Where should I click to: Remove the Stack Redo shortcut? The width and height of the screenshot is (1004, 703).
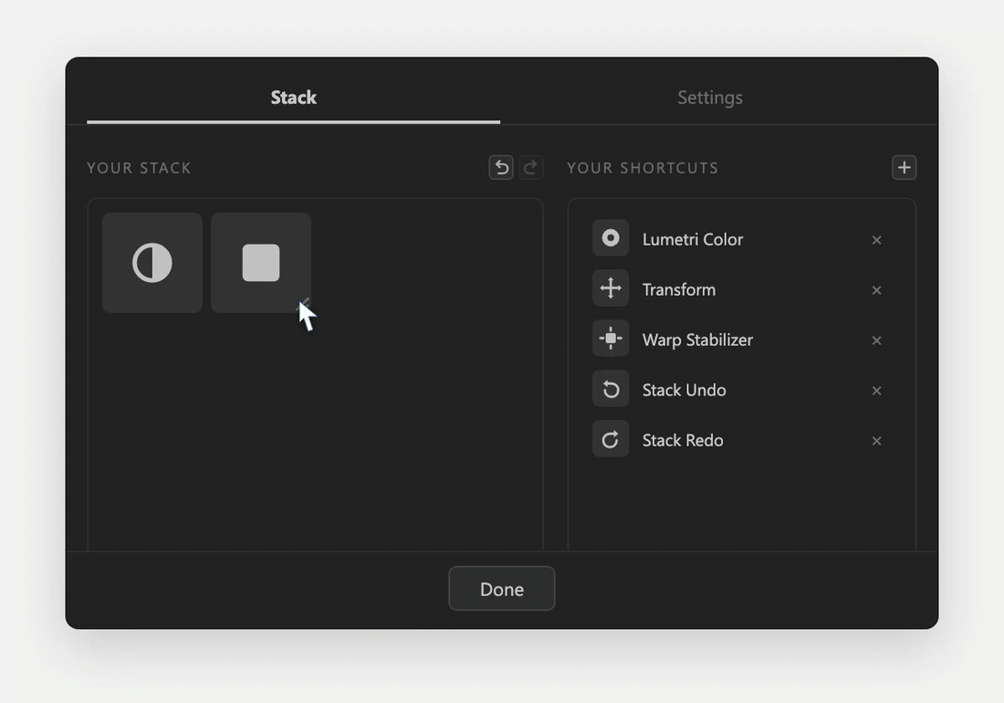(876, 441)
